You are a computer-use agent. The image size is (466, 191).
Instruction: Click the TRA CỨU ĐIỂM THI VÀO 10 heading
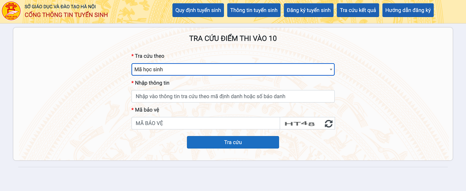(233, 38)
